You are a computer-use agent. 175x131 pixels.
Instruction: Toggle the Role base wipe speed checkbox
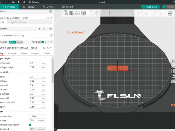30,125
